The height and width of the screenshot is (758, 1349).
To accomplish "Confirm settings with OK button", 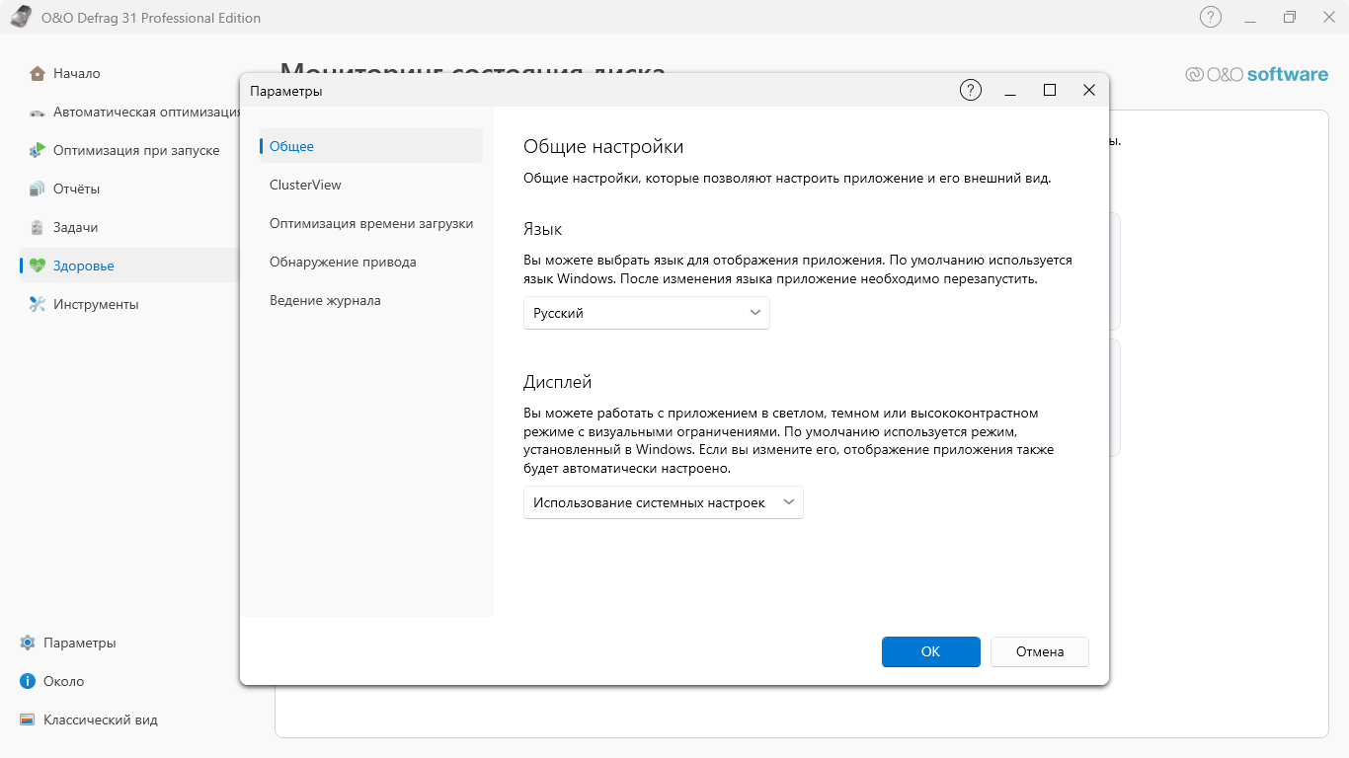I will (931, 651).
